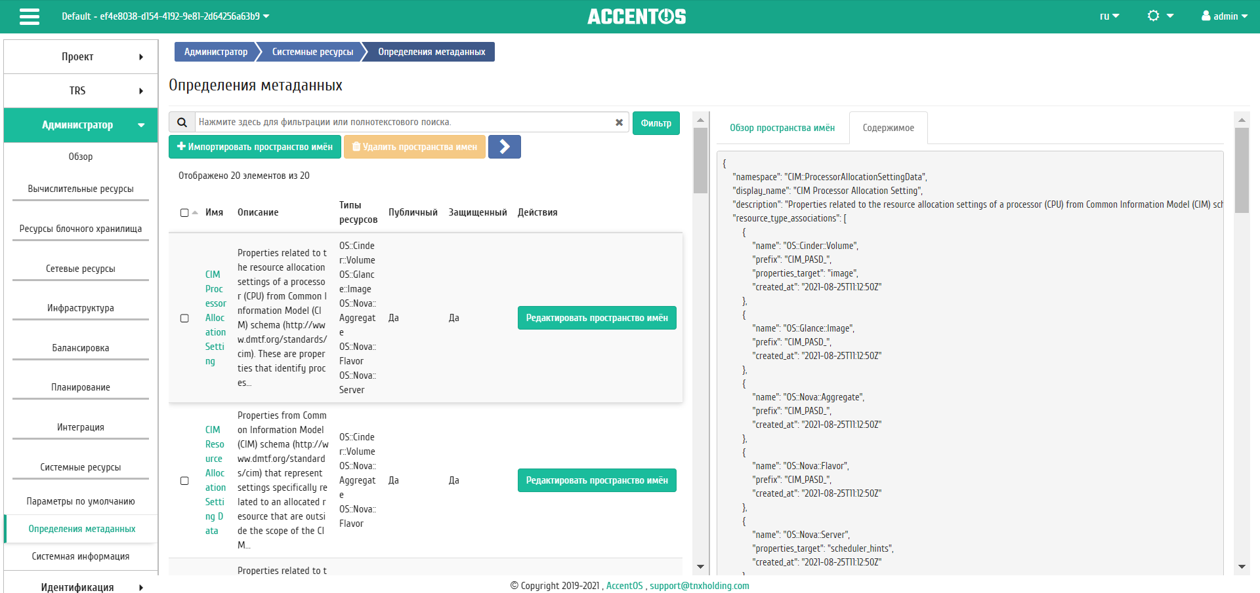Click the blue arrow more-actions button
Screen dimensions: 1260x593
point(505,147)
